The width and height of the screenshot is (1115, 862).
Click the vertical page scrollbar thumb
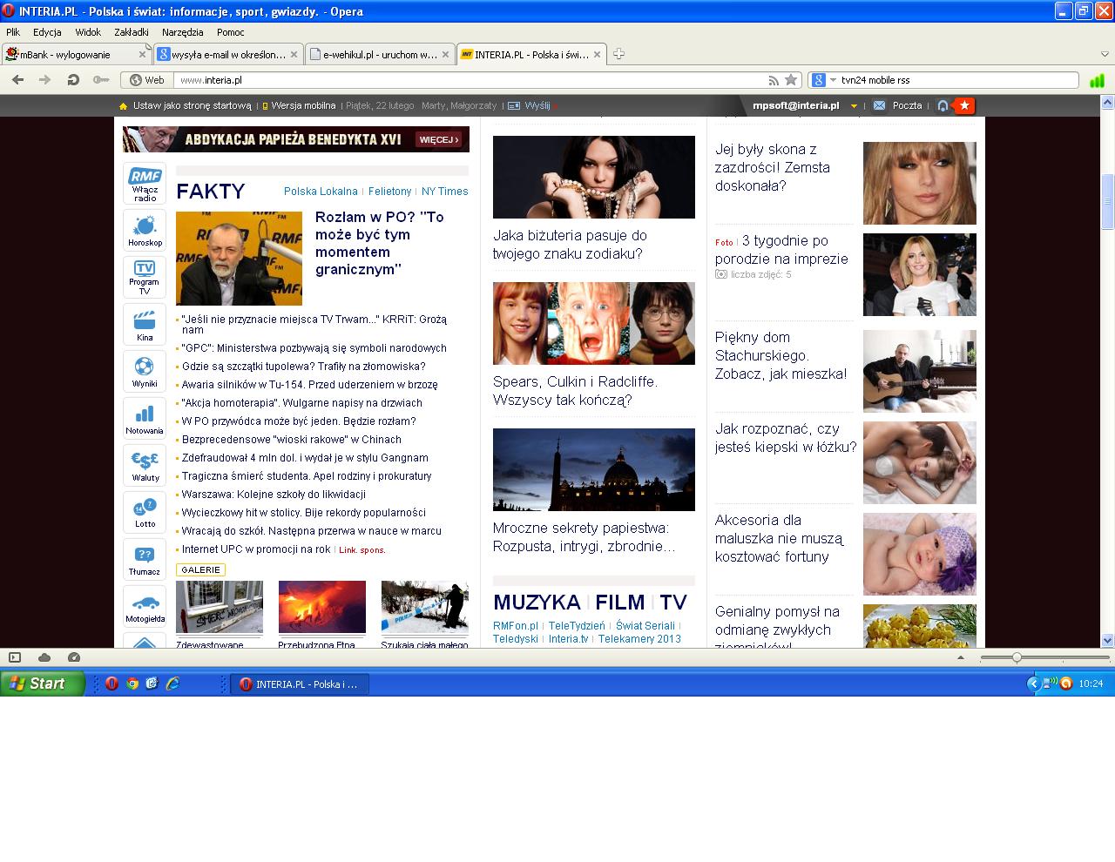(1108, 201)
